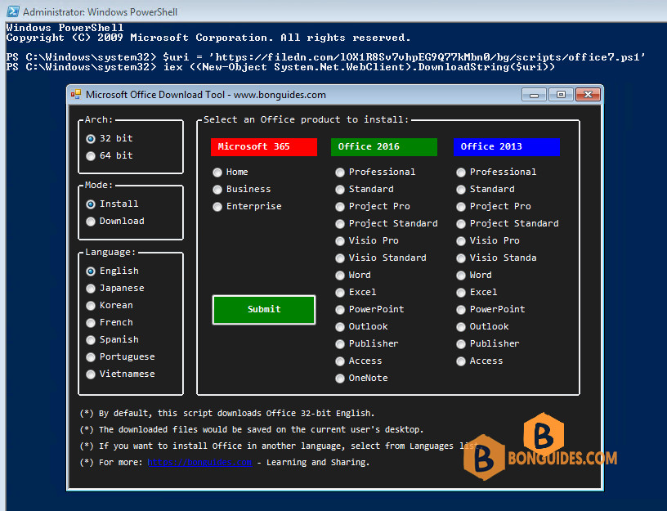Choose Office 2013 Word
Screen dimensions: 667x511
(474, 276)
